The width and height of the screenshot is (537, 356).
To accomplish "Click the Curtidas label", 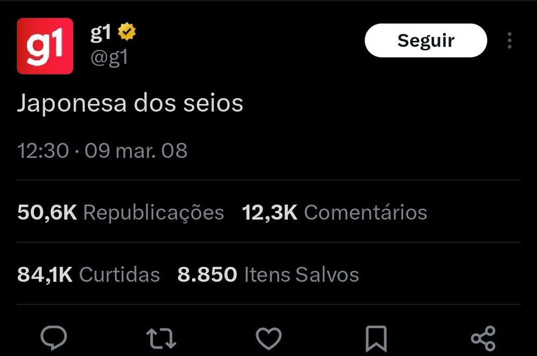I will [120, 274].
